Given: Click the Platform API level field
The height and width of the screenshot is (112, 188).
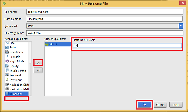Looking at the screenshot, I should coord(127,45).
